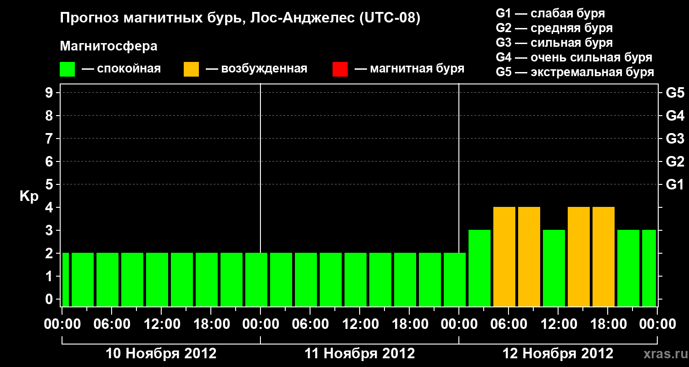Click the right-axis 'G2' label
This screenshot has height=367, width=689.
point(675,161)
